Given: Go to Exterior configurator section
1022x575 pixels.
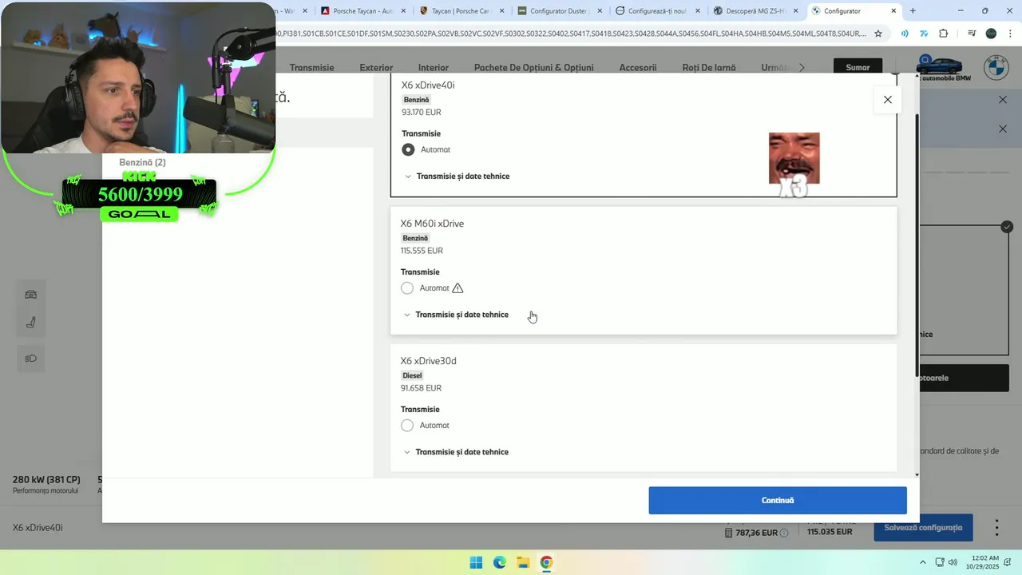Looking at the screenshot, I should 376,68.
